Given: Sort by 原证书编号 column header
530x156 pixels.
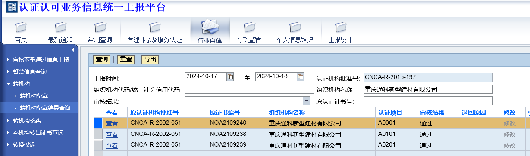Looking at the screenshot, I should coord(236,113).
